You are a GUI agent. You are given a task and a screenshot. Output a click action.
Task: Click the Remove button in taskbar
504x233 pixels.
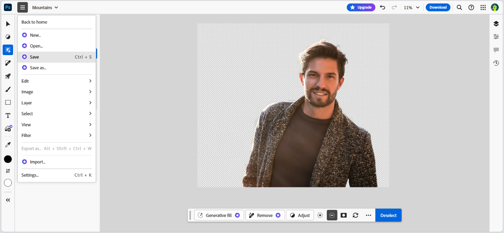click(265, 215)
